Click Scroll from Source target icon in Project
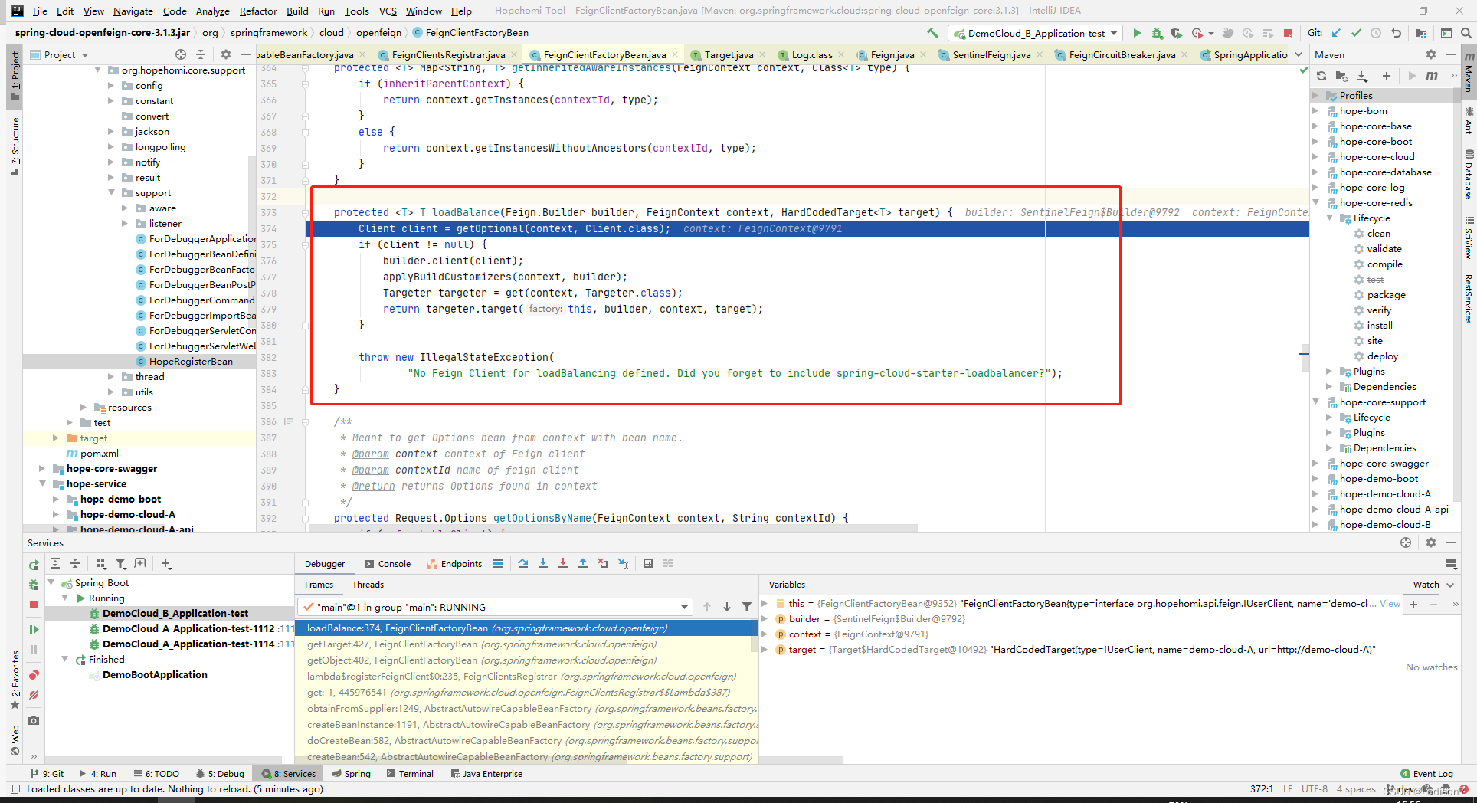 coord(181,54)
